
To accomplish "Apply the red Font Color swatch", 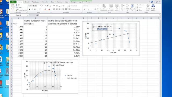I will coord(49,9).
